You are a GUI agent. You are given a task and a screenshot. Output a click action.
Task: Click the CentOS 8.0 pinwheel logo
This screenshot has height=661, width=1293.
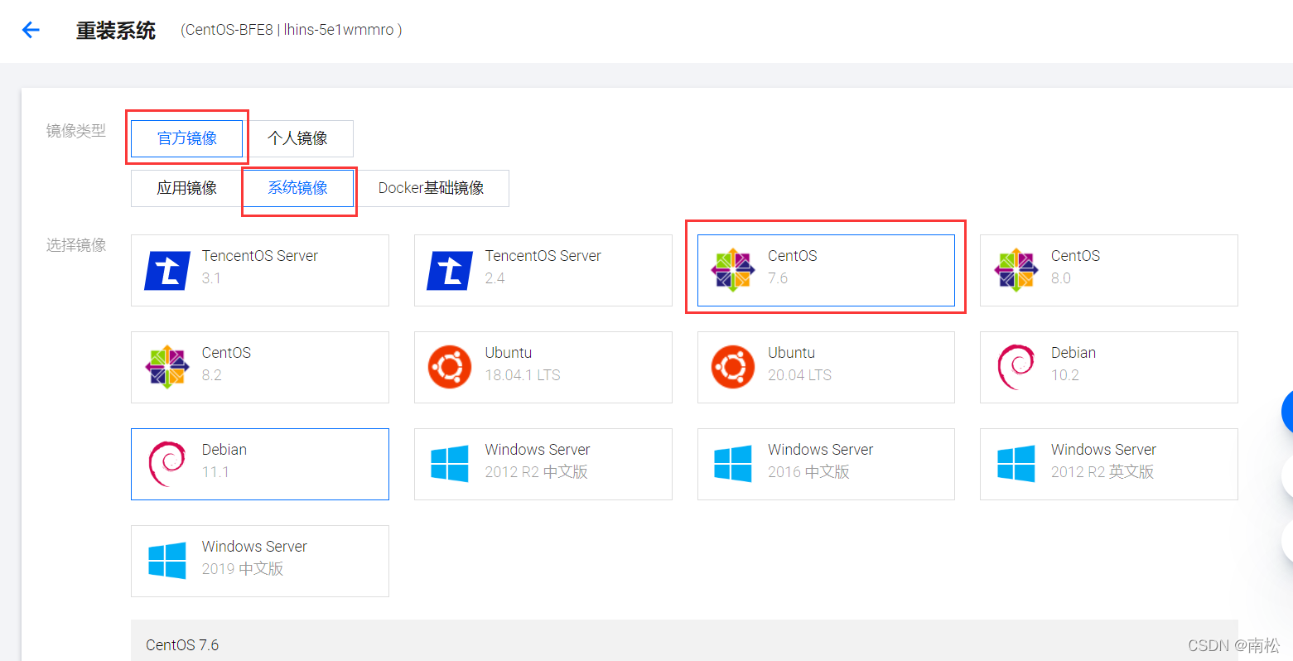[x=1016, y=270]
